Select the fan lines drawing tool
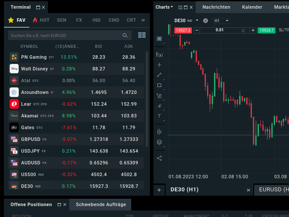This screenshot has width=289, height=217. tap(159, 106)
